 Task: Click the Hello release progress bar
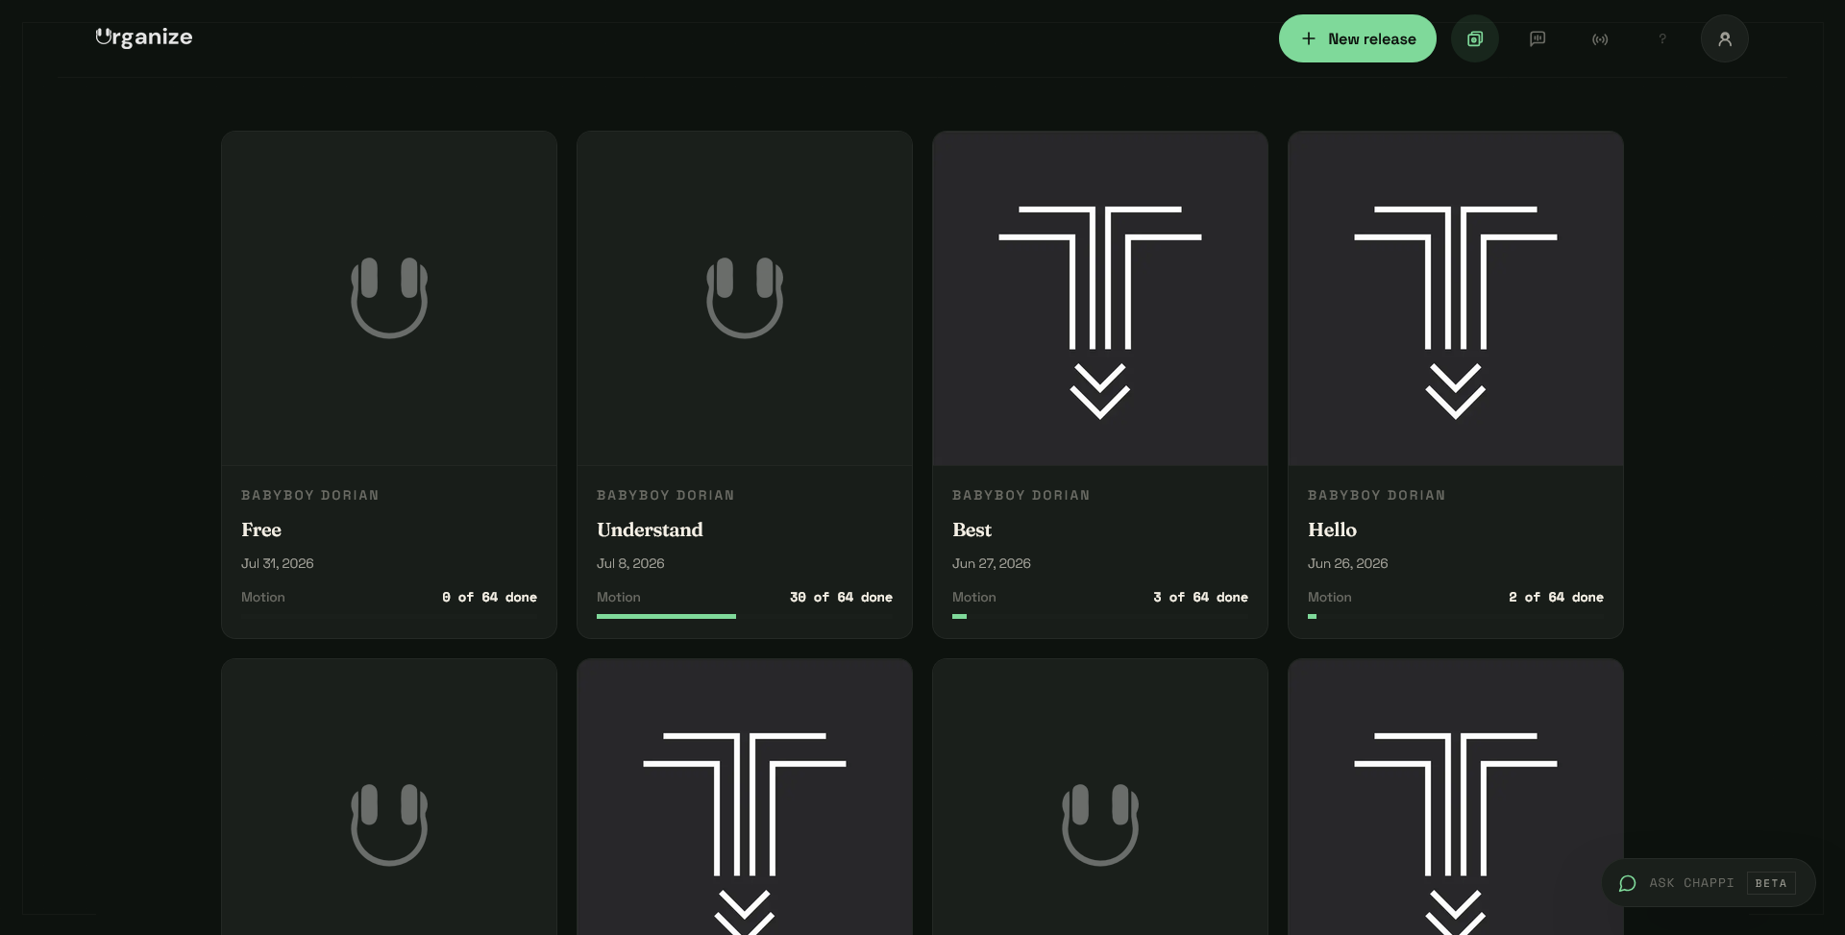point(1456,616)
